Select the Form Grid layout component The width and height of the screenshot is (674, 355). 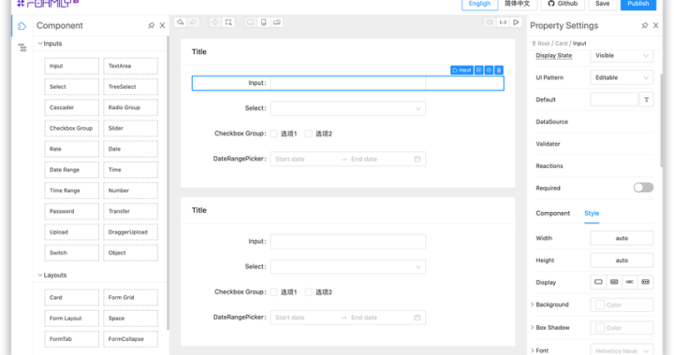pyautogui.click(x=130, y=298)
